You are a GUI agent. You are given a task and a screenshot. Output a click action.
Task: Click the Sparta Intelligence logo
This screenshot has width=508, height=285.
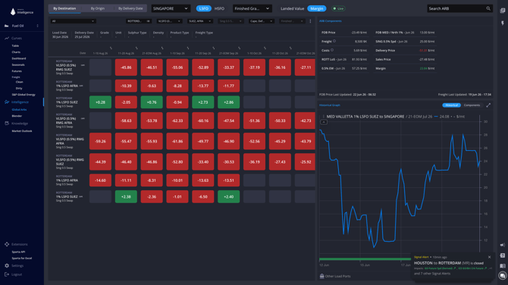pos(22,11)
